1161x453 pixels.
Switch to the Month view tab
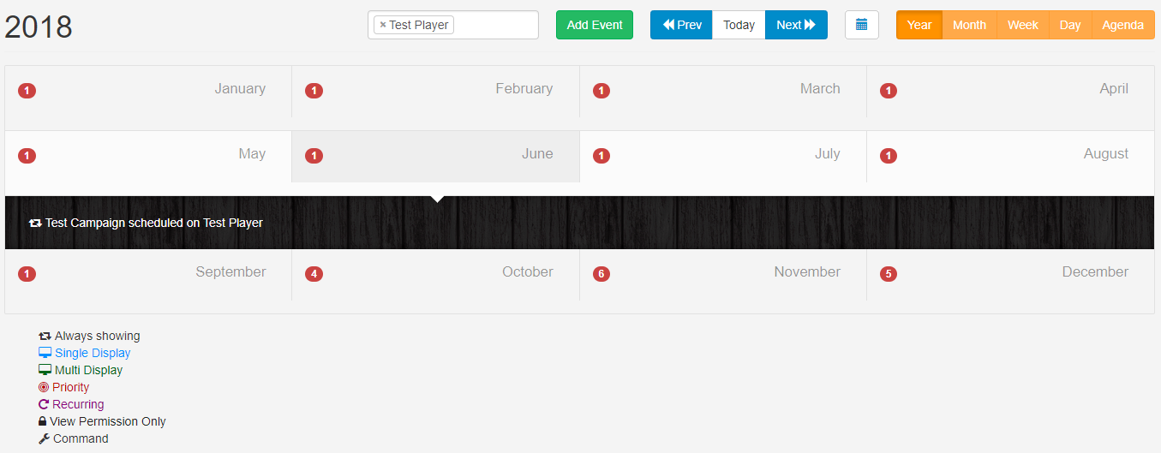point(969,25)
